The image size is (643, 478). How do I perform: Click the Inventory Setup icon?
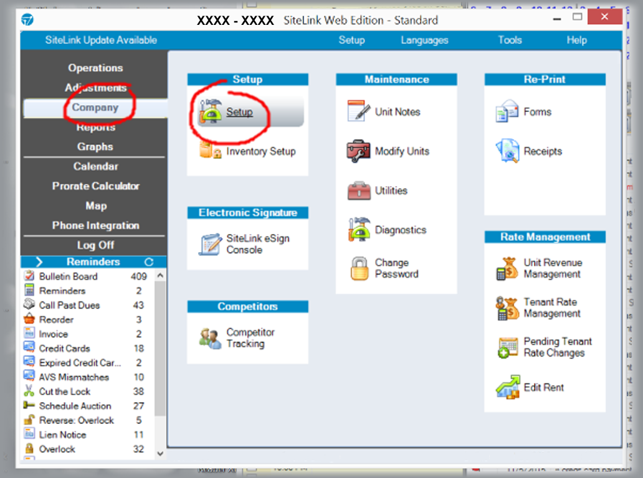(x=211, y=151)
